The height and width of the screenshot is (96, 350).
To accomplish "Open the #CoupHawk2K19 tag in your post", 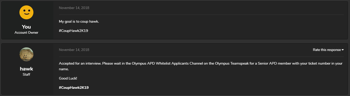I will 74,31.
